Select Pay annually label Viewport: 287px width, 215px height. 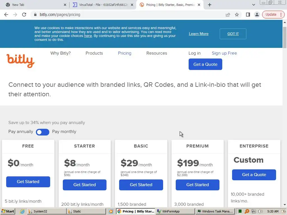tap(21, 132)
